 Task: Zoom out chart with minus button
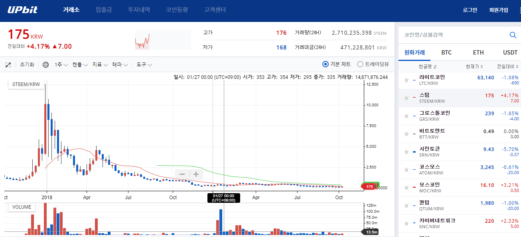(x=182, y=174)
